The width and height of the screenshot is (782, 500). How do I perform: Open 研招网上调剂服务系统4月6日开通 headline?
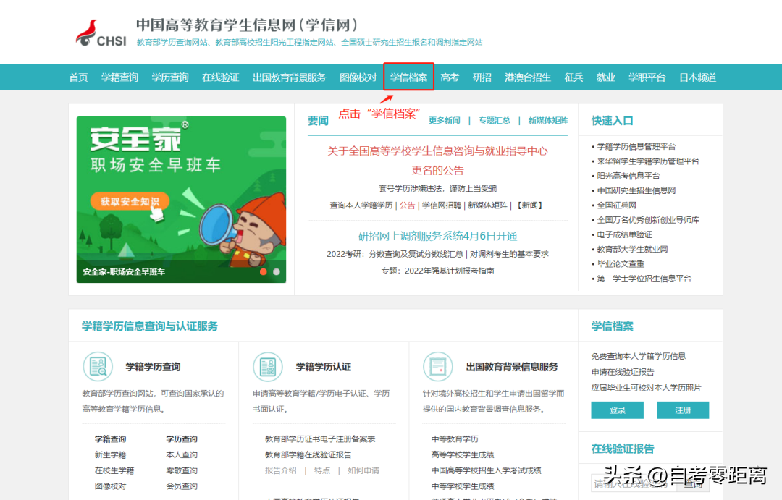(437, 236)
